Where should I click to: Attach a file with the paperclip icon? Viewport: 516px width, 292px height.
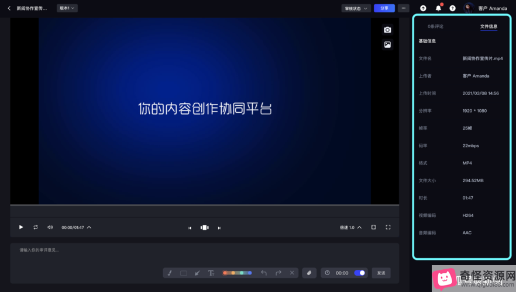click(x=309, y=273)
